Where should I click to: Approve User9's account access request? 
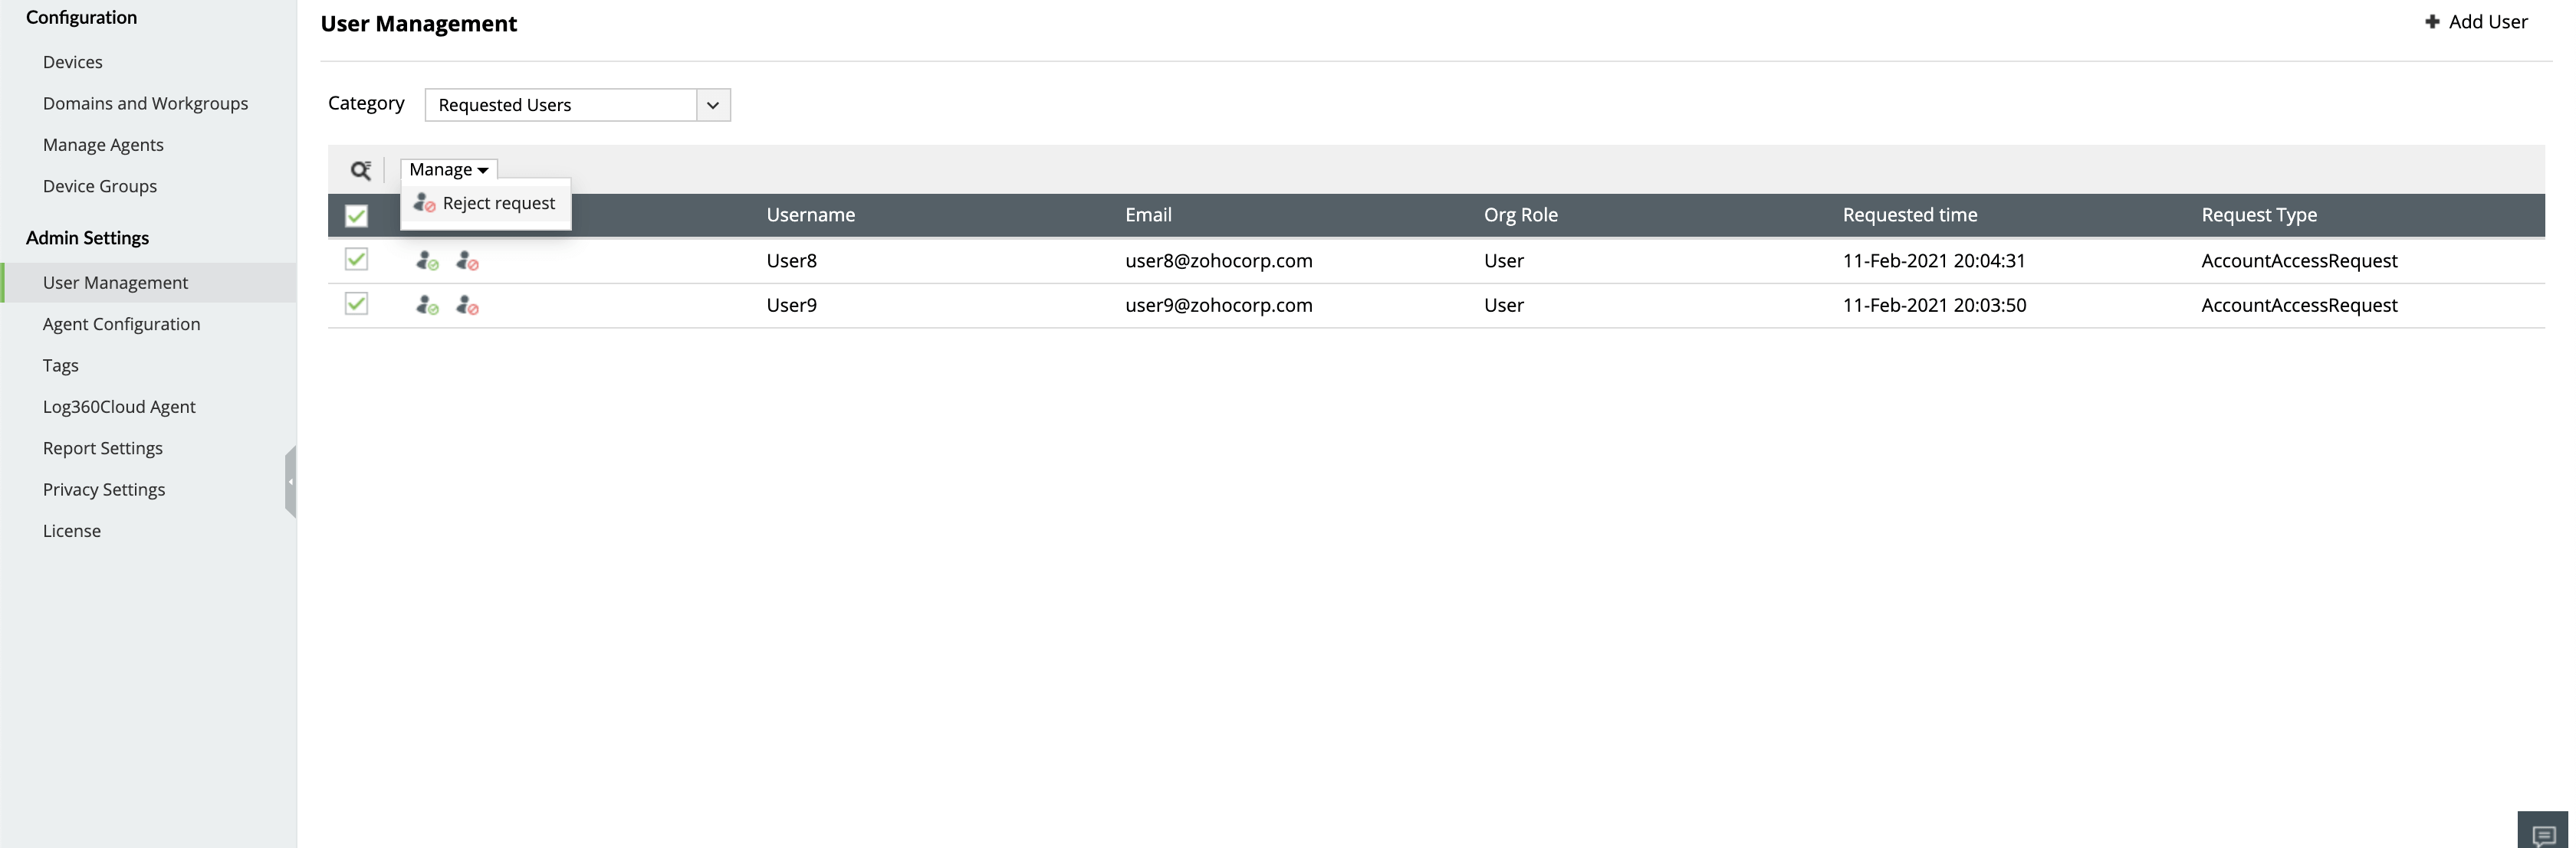coord(428,306)
